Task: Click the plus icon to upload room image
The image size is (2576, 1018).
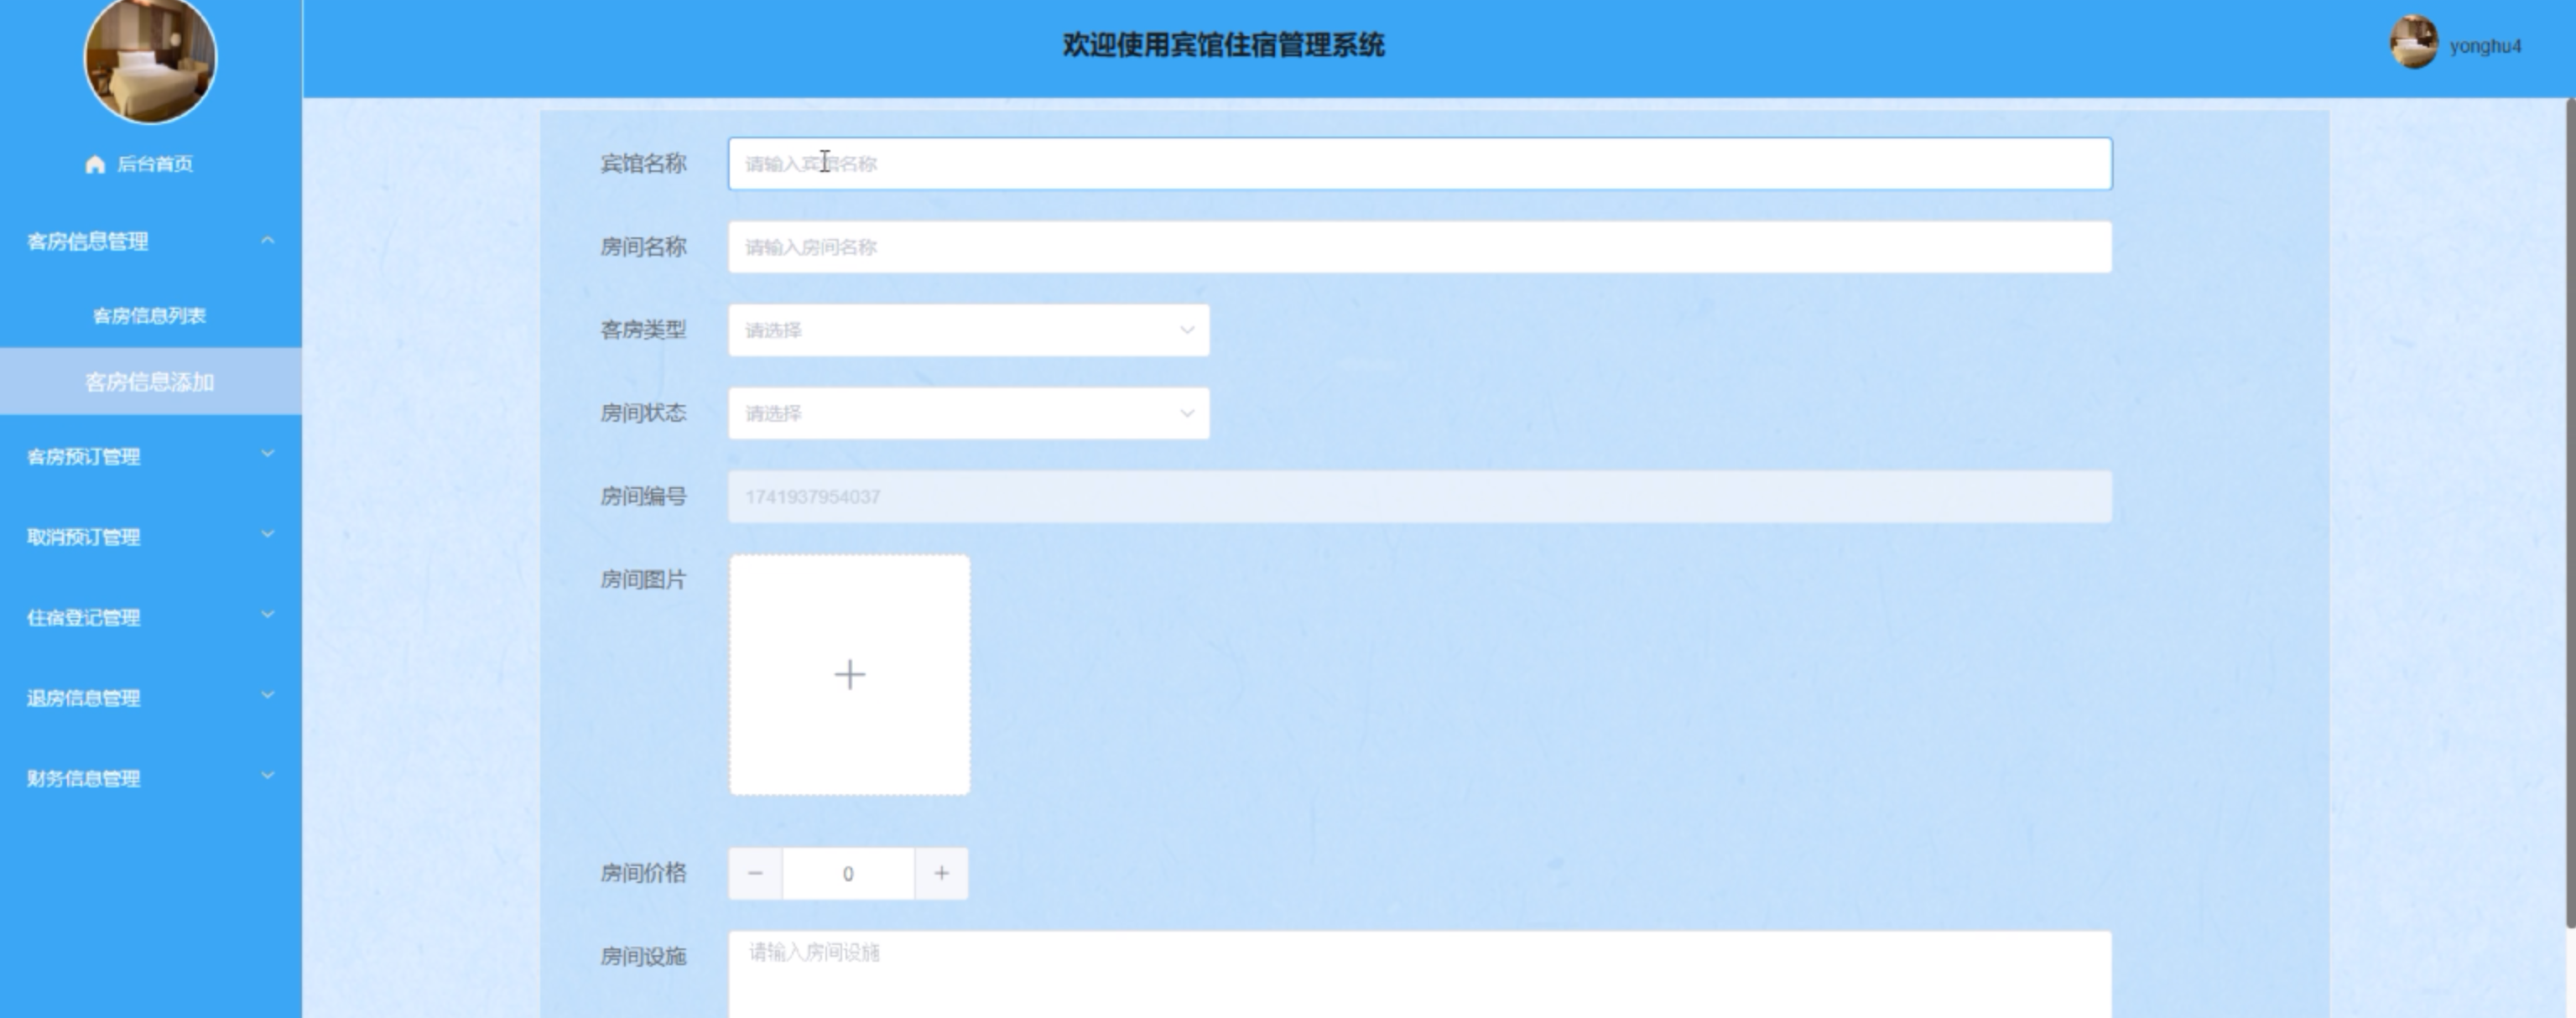Action: pyautogui.click(x=849, y=675)
